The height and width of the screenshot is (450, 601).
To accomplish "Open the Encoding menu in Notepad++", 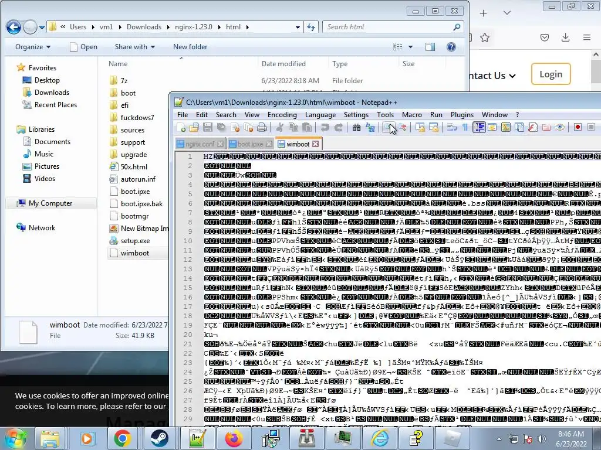I will pos(282,115).
